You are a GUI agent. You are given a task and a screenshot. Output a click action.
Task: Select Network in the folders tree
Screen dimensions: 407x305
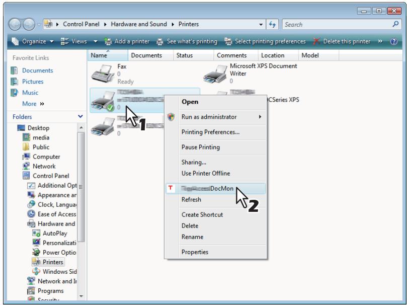pos(44,167)
